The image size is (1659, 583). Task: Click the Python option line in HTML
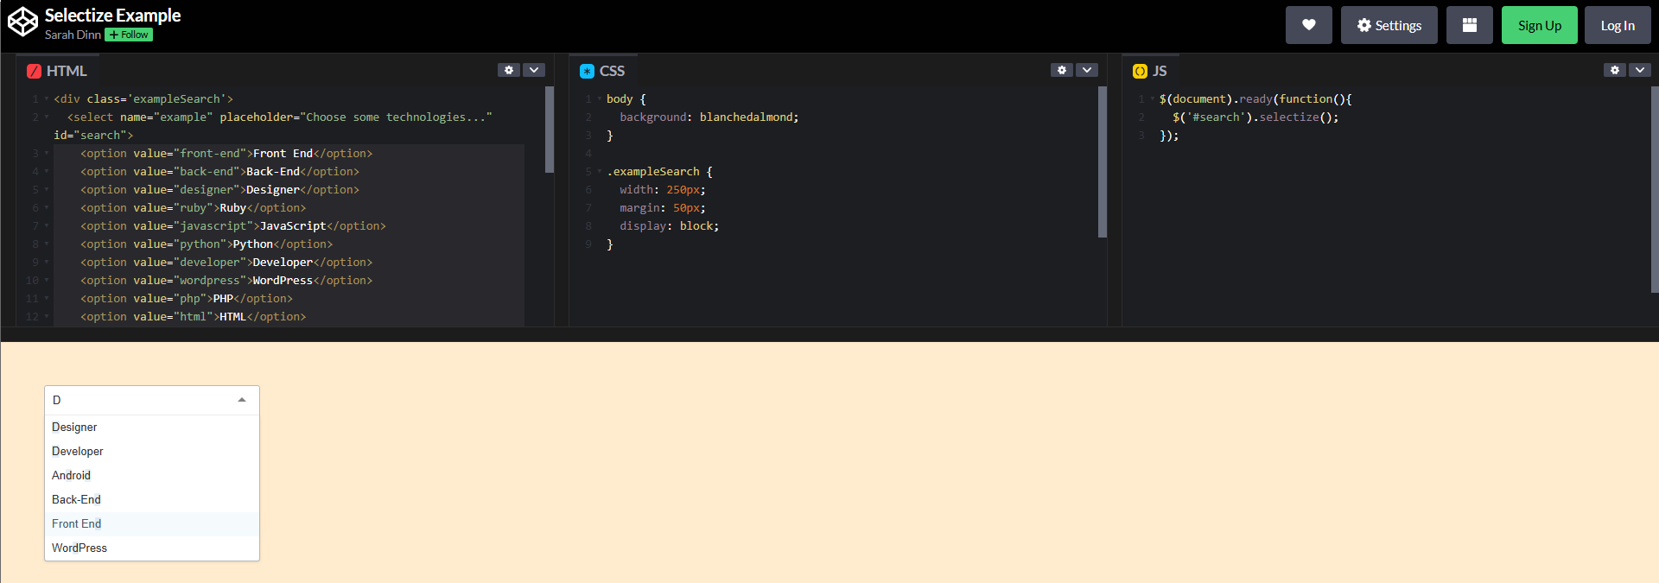[x=207, y=244]
